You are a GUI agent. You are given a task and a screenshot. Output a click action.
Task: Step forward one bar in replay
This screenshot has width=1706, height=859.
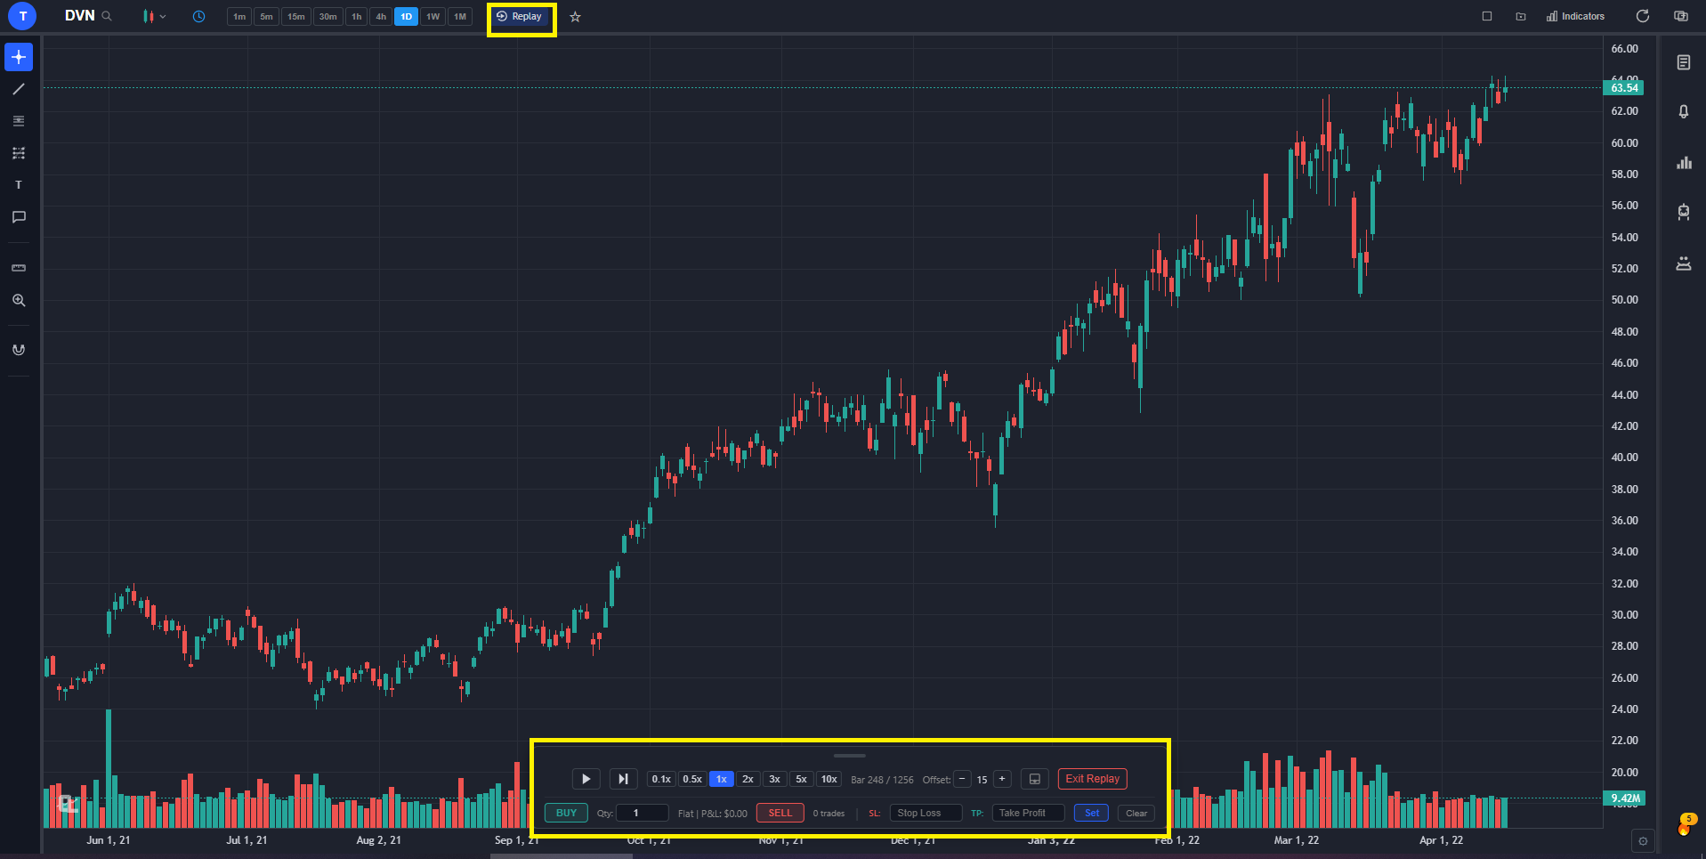pyautogui.click(x=623, y=779)
